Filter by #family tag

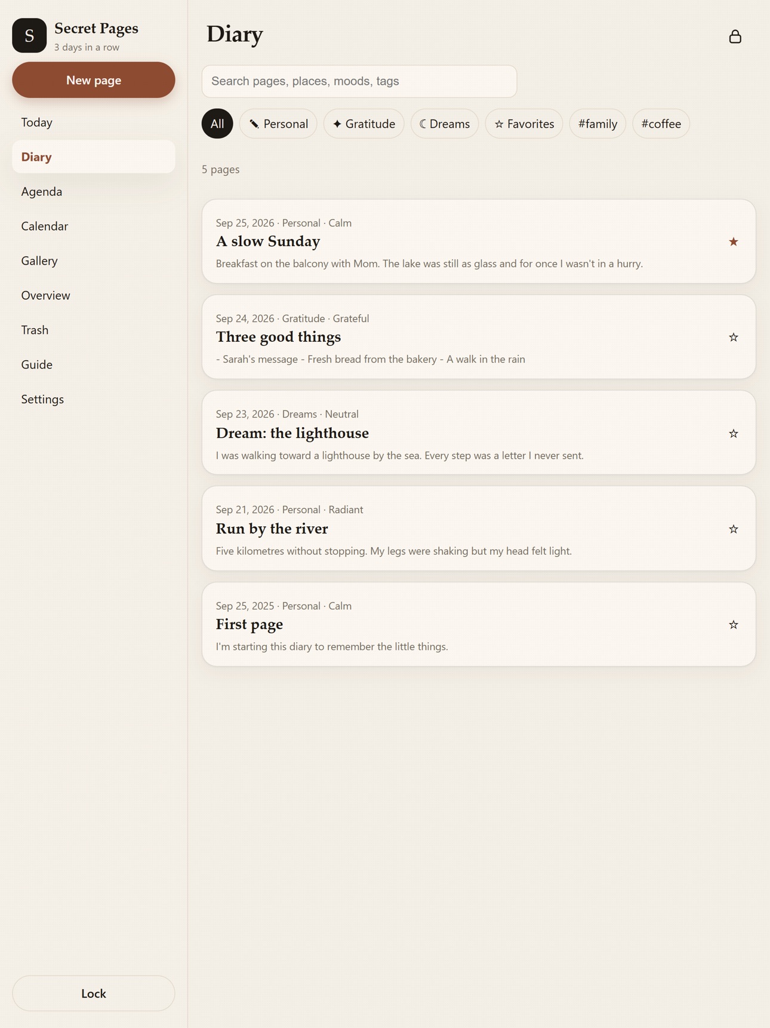pos(597,124)
